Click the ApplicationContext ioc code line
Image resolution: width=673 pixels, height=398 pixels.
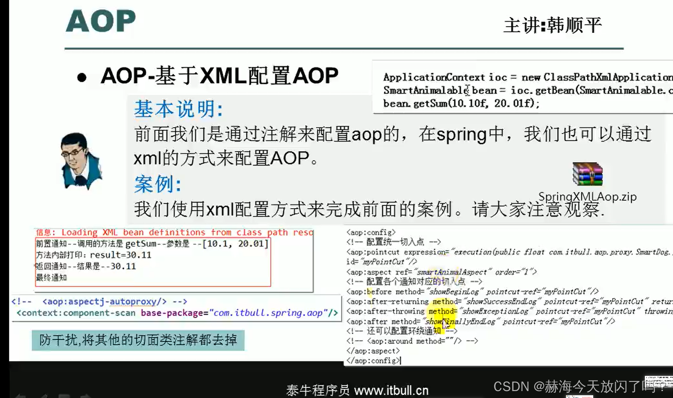[x=528, y=77]
